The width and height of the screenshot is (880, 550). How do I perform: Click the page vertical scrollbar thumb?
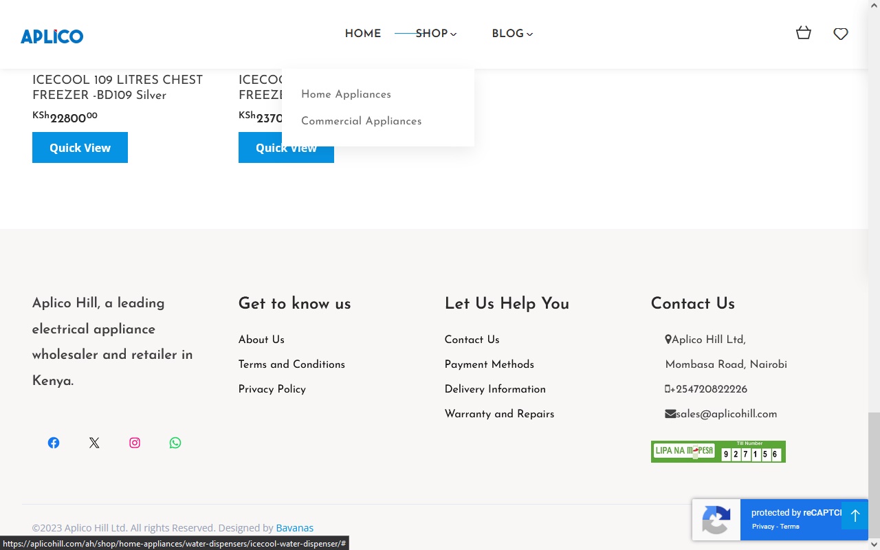[874, 476]
